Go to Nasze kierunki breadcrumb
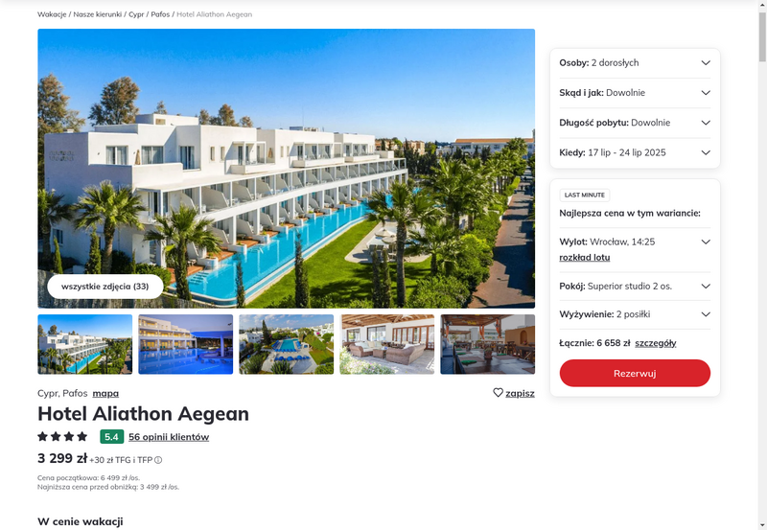767x530 pixels. point(98,14)
